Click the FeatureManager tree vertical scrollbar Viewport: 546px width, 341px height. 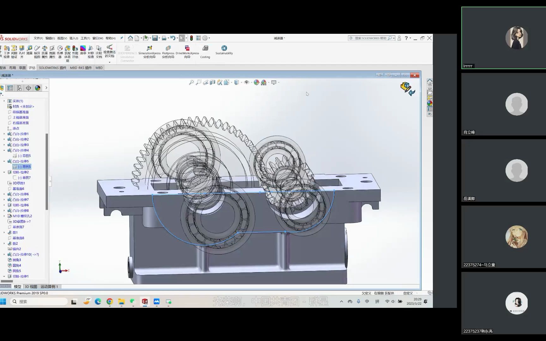[47, 172]
